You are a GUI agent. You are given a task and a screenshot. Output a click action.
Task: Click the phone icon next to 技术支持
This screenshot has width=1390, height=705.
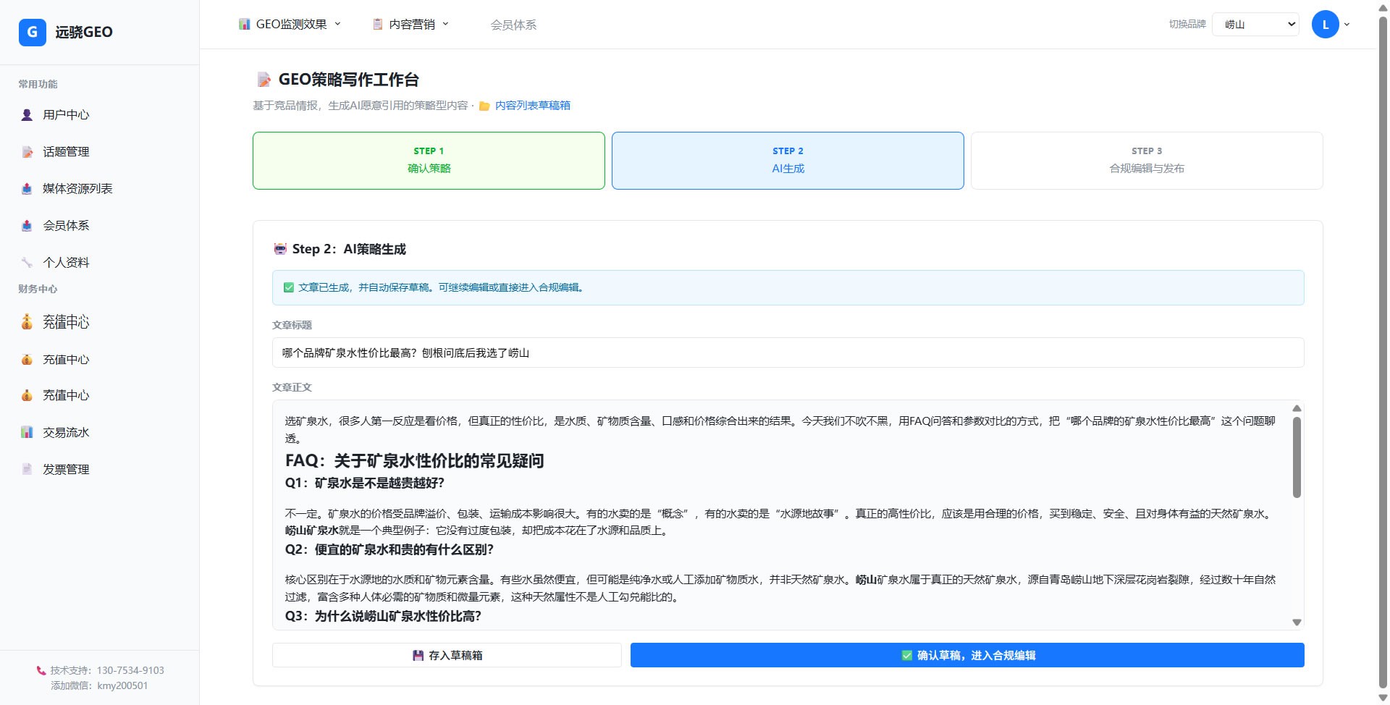pos(41,670)
